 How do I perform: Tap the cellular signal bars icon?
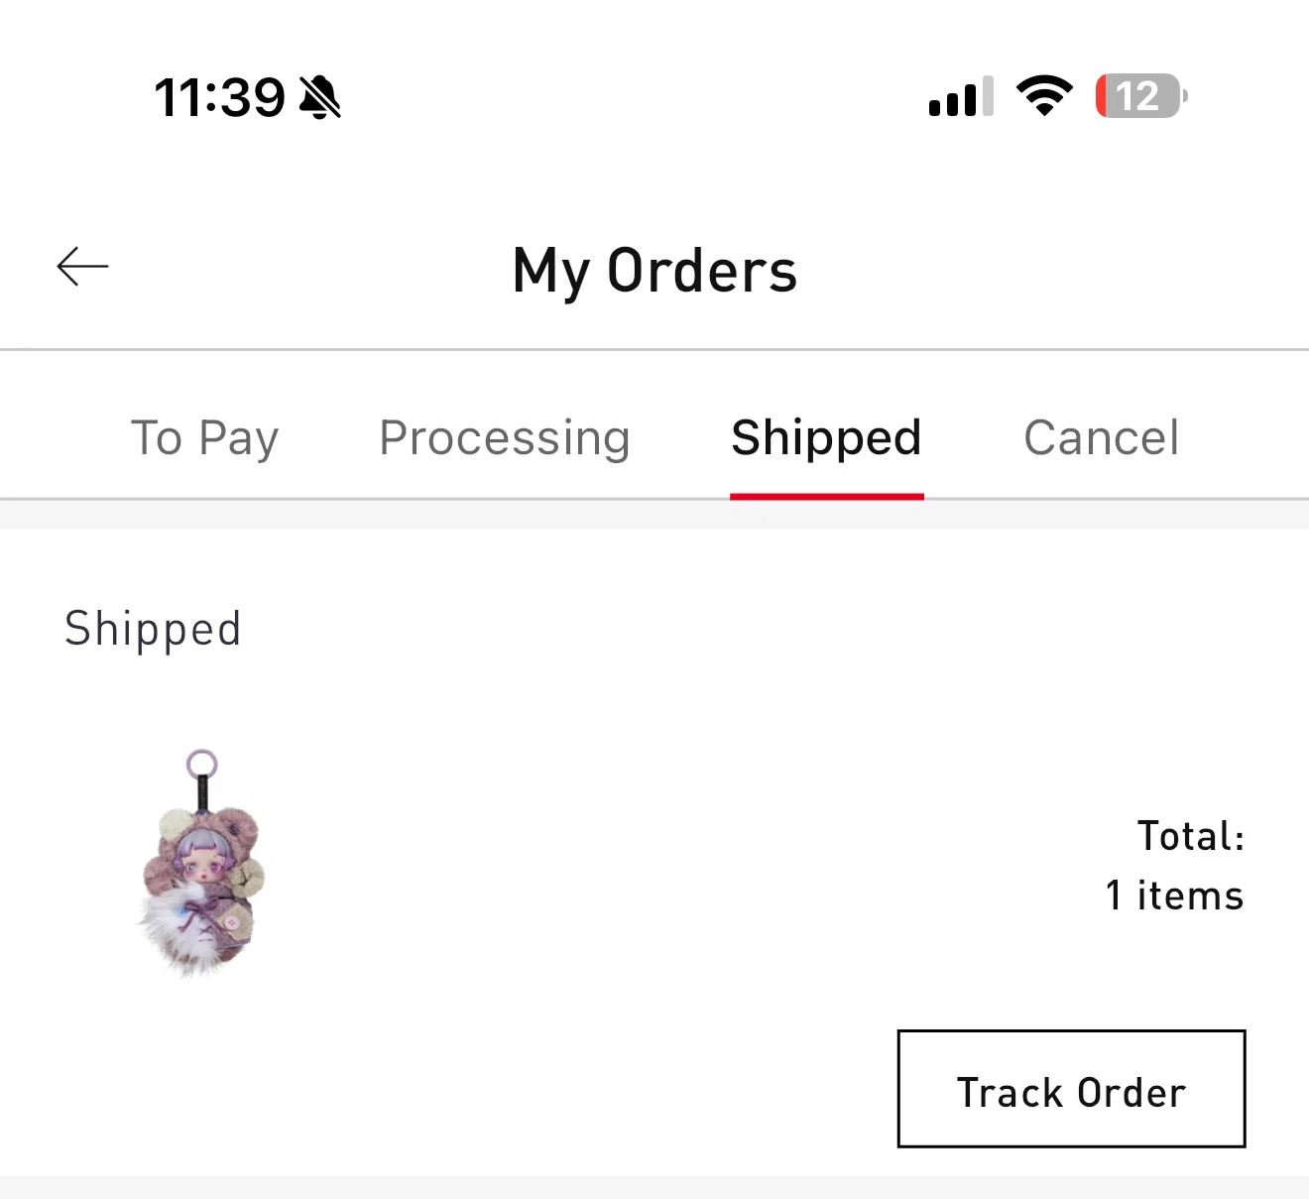point(960,96)
